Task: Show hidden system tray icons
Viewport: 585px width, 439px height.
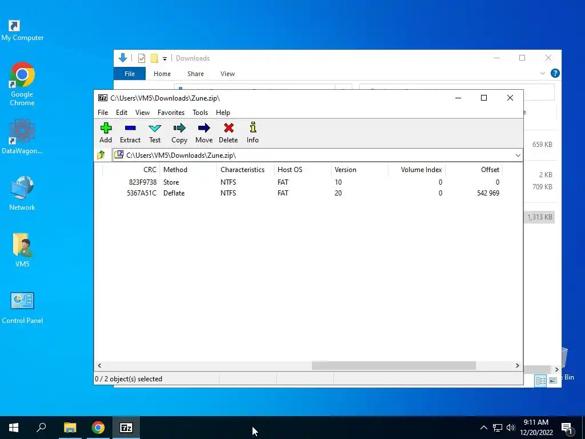Action: [483, 428]
